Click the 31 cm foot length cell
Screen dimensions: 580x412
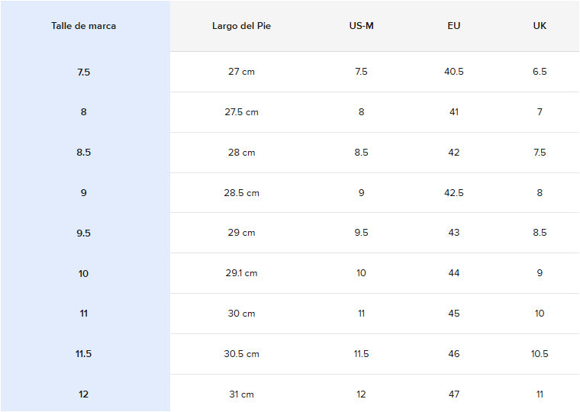coord(241,394)
